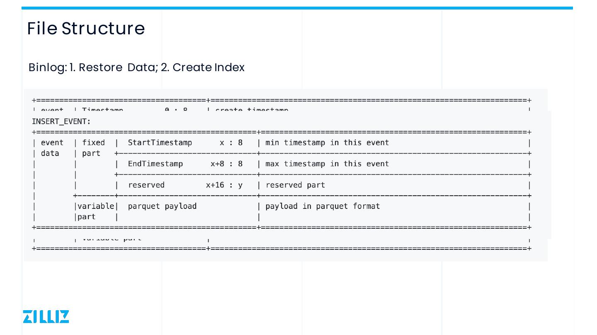The width and height of the screenshot is (597, 335).
Task: Select the EndTimestamp field name
Action: (x=155, y=164)
